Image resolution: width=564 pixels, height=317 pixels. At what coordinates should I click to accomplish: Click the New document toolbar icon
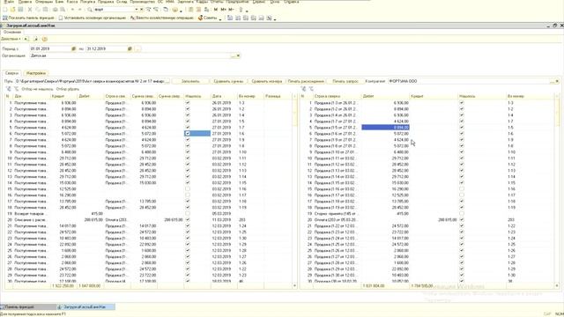coord(5,10)
